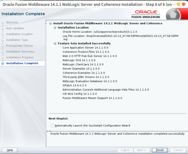Select the Installation Type step
Screen dimensions: 188x154
[x=17, y=40]
